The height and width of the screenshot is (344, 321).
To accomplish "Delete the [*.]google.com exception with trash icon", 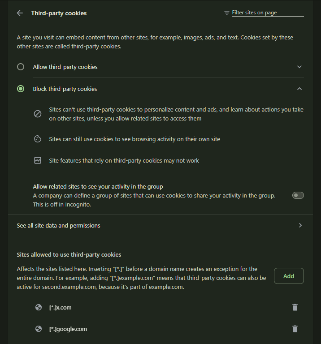I will [x=295, y=329].
